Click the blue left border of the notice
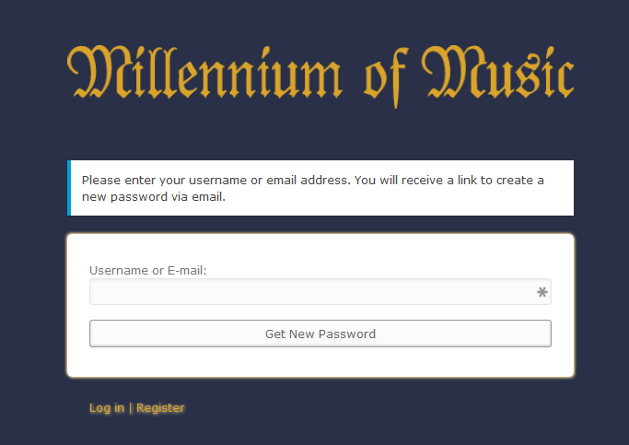 (x=69, y=188)
